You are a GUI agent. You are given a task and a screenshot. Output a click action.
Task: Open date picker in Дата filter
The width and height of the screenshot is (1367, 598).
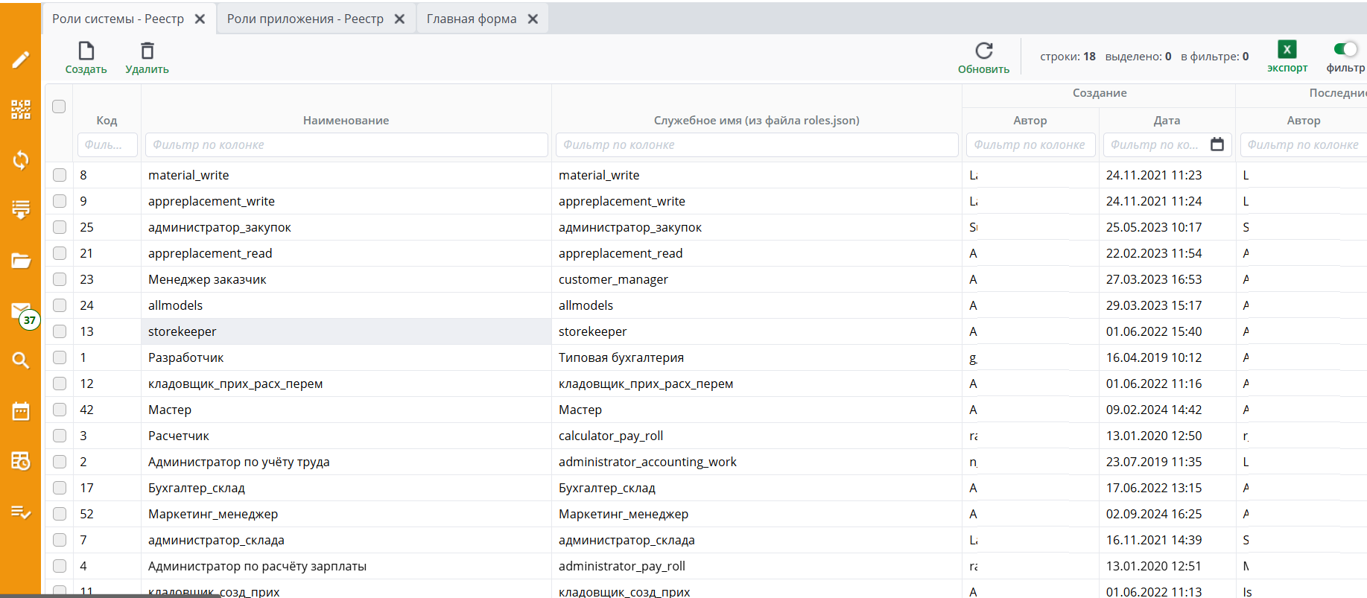(x=1217, y=144)
